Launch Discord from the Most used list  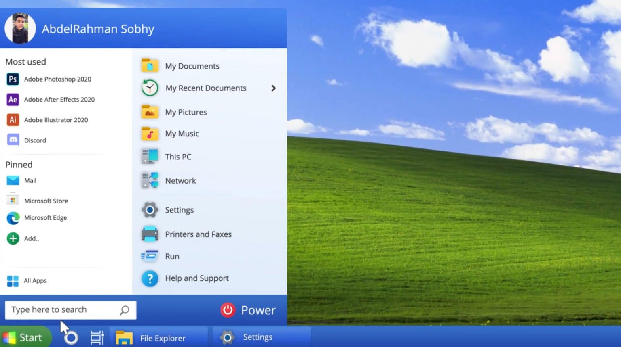point(35,140)
